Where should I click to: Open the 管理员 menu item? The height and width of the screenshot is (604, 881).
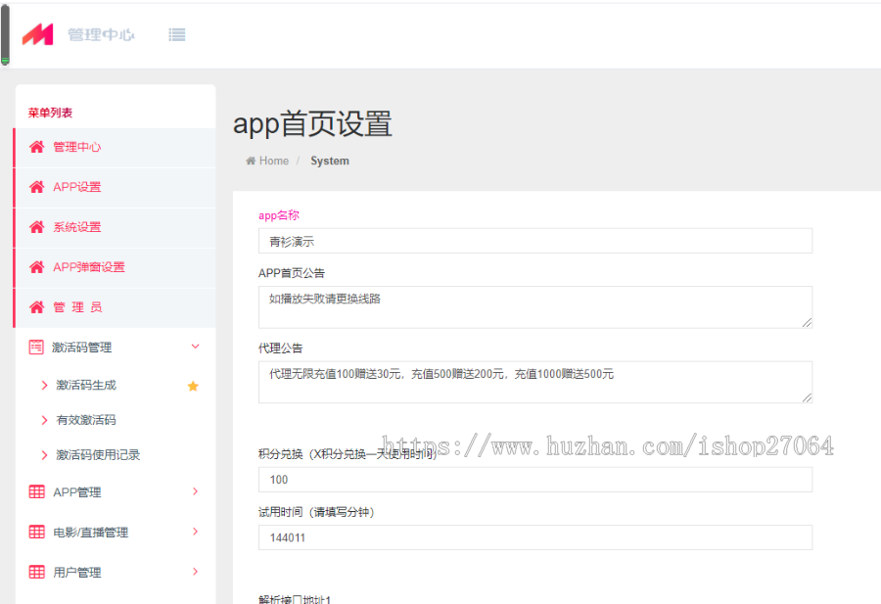click(x=116, y=306)
